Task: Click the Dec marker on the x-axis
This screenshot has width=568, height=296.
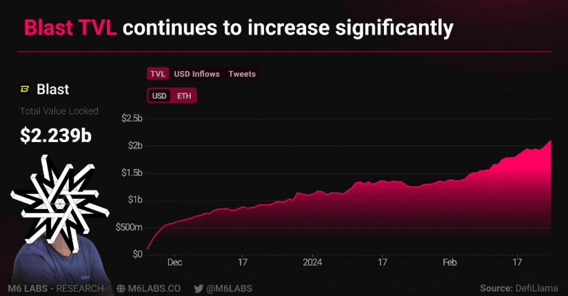Action: click(174, 262)
